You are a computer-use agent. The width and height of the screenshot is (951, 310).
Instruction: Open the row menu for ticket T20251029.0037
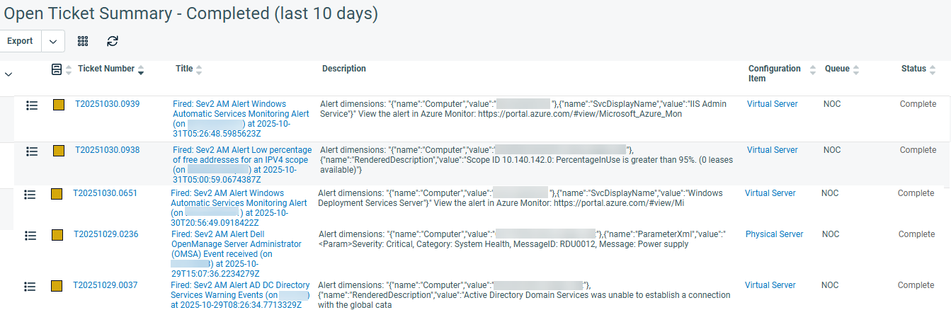tap(30, 286)
